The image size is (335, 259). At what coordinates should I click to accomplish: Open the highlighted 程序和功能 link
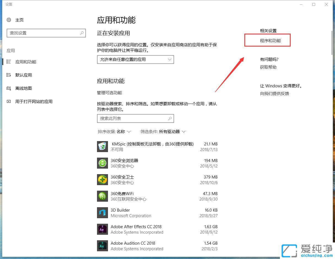coord(267,40)
